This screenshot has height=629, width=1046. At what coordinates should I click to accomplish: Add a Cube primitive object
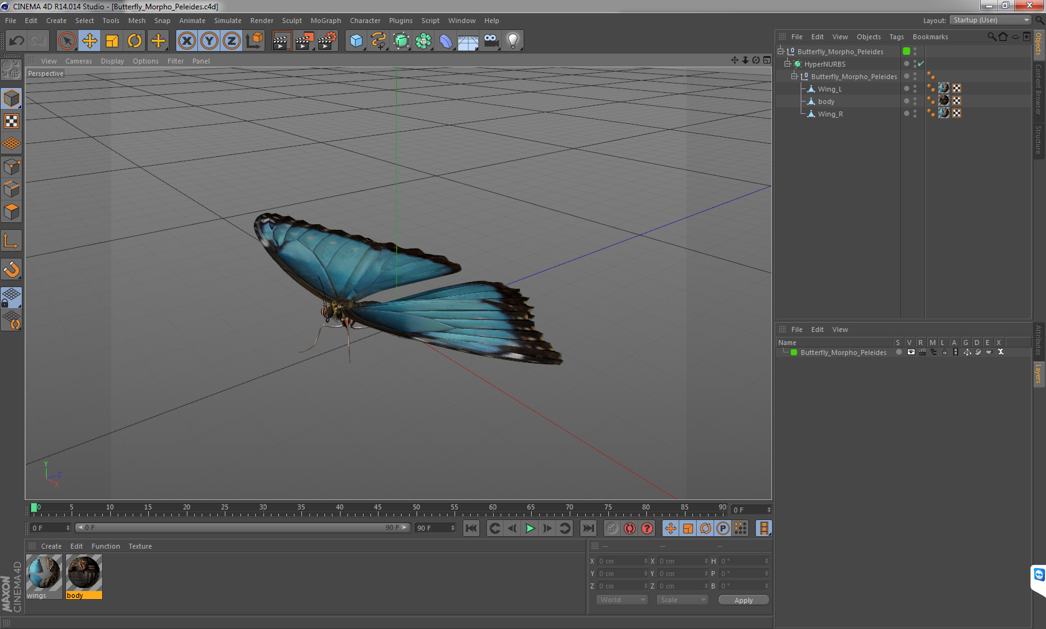[x=356, y=41]
